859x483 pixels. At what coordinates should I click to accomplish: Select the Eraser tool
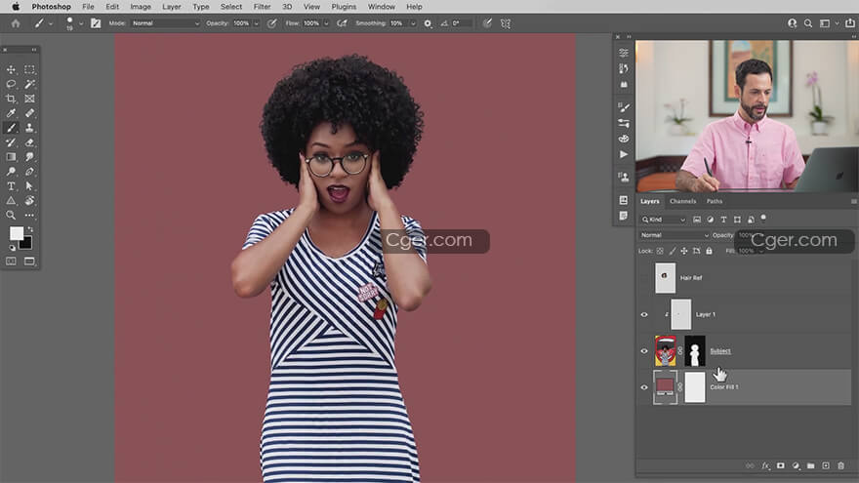[x=29, y=142]
